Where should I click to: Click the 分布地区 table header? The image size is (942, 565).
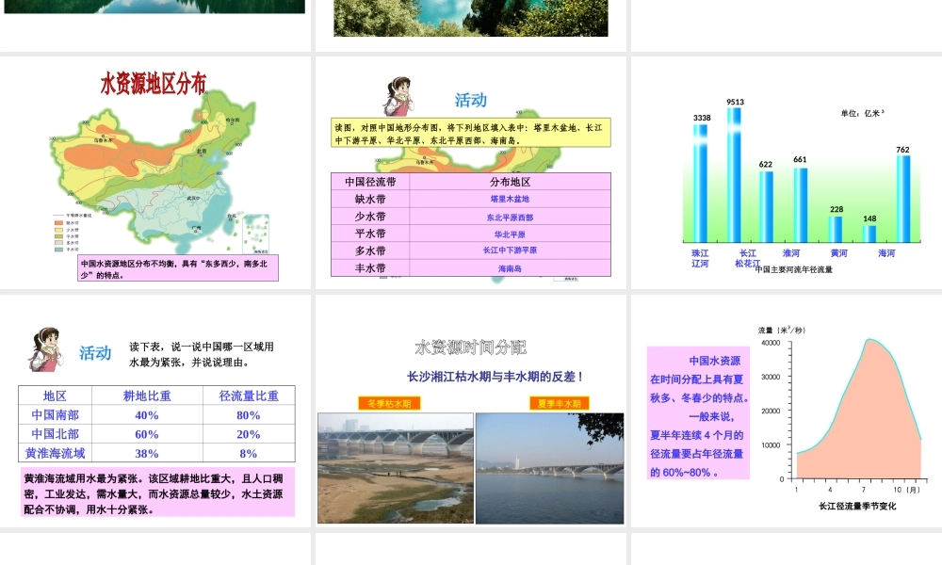pos(510,182)
